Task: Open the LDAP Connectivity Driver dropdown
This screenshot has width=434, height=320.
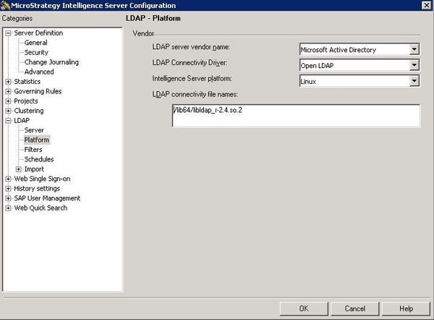Action: (414, 66)
